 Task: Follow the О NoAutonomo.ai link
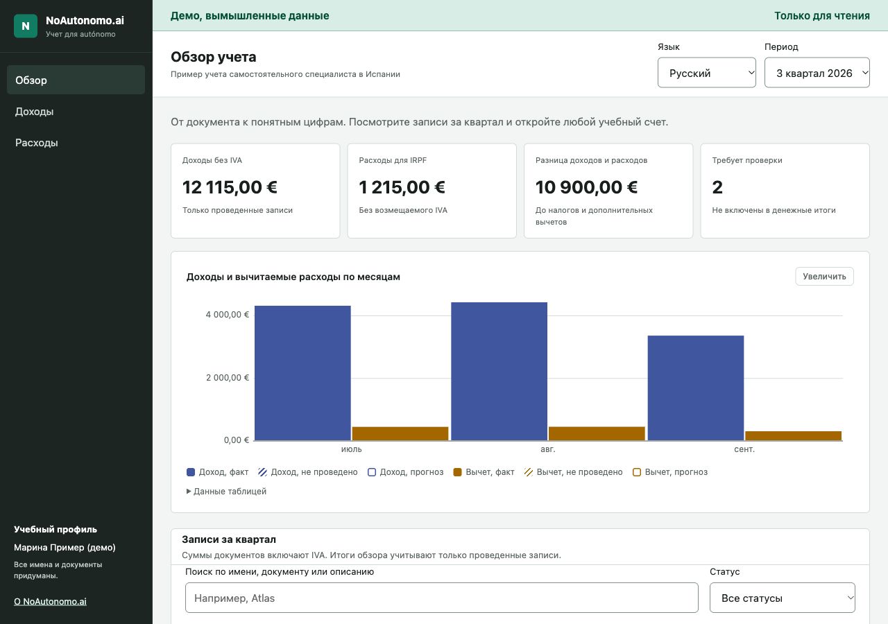point(50,601)
